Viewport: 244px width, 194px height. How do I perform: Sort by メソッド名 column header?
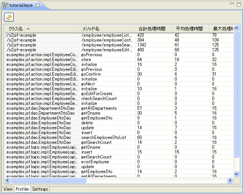point(107,28)
